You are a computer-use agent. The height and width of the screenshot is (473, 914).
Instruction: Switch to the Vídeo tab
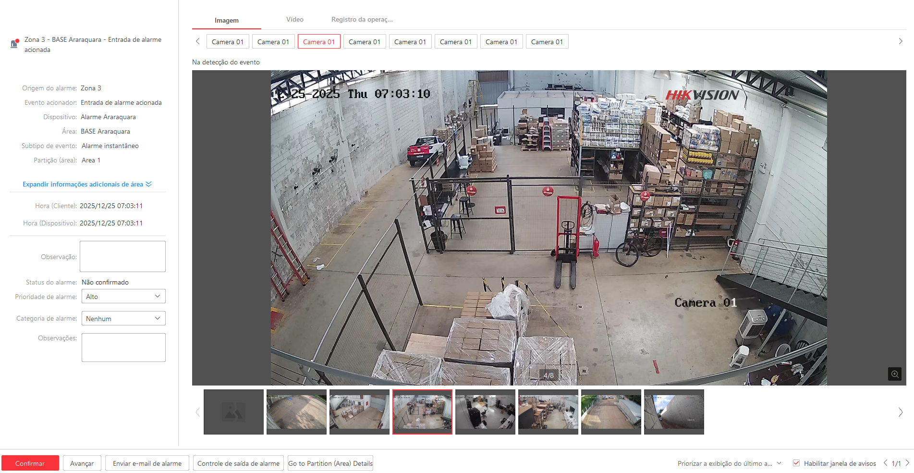295,20
